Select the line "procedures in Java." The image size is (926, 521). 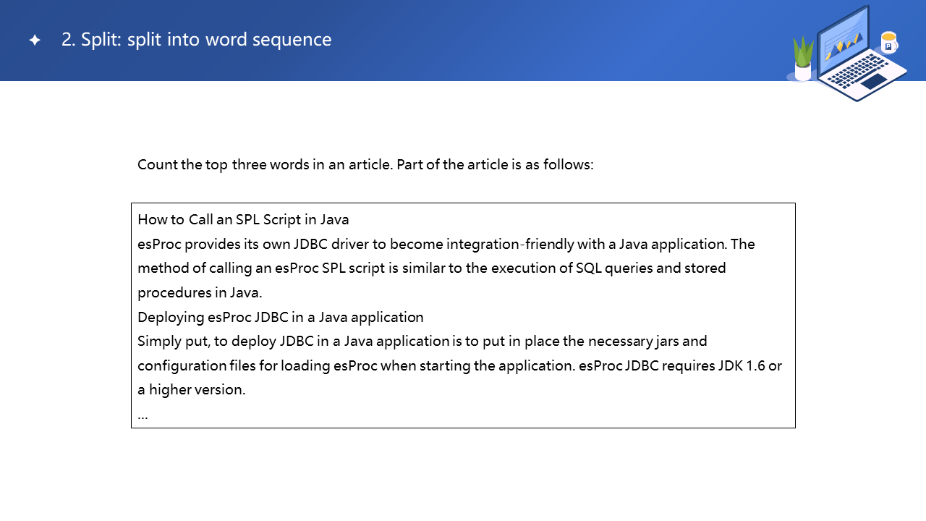coord(200,293)
